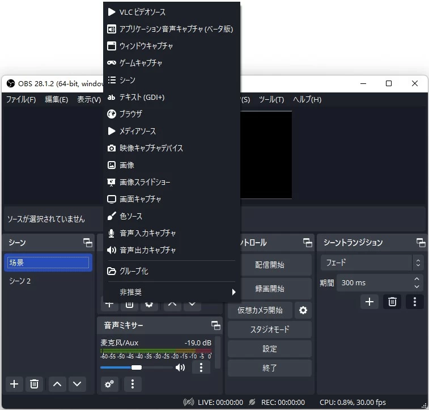
Task: Mute the 麦克风/Aux audio speaker icon
Action: point(180,367)
